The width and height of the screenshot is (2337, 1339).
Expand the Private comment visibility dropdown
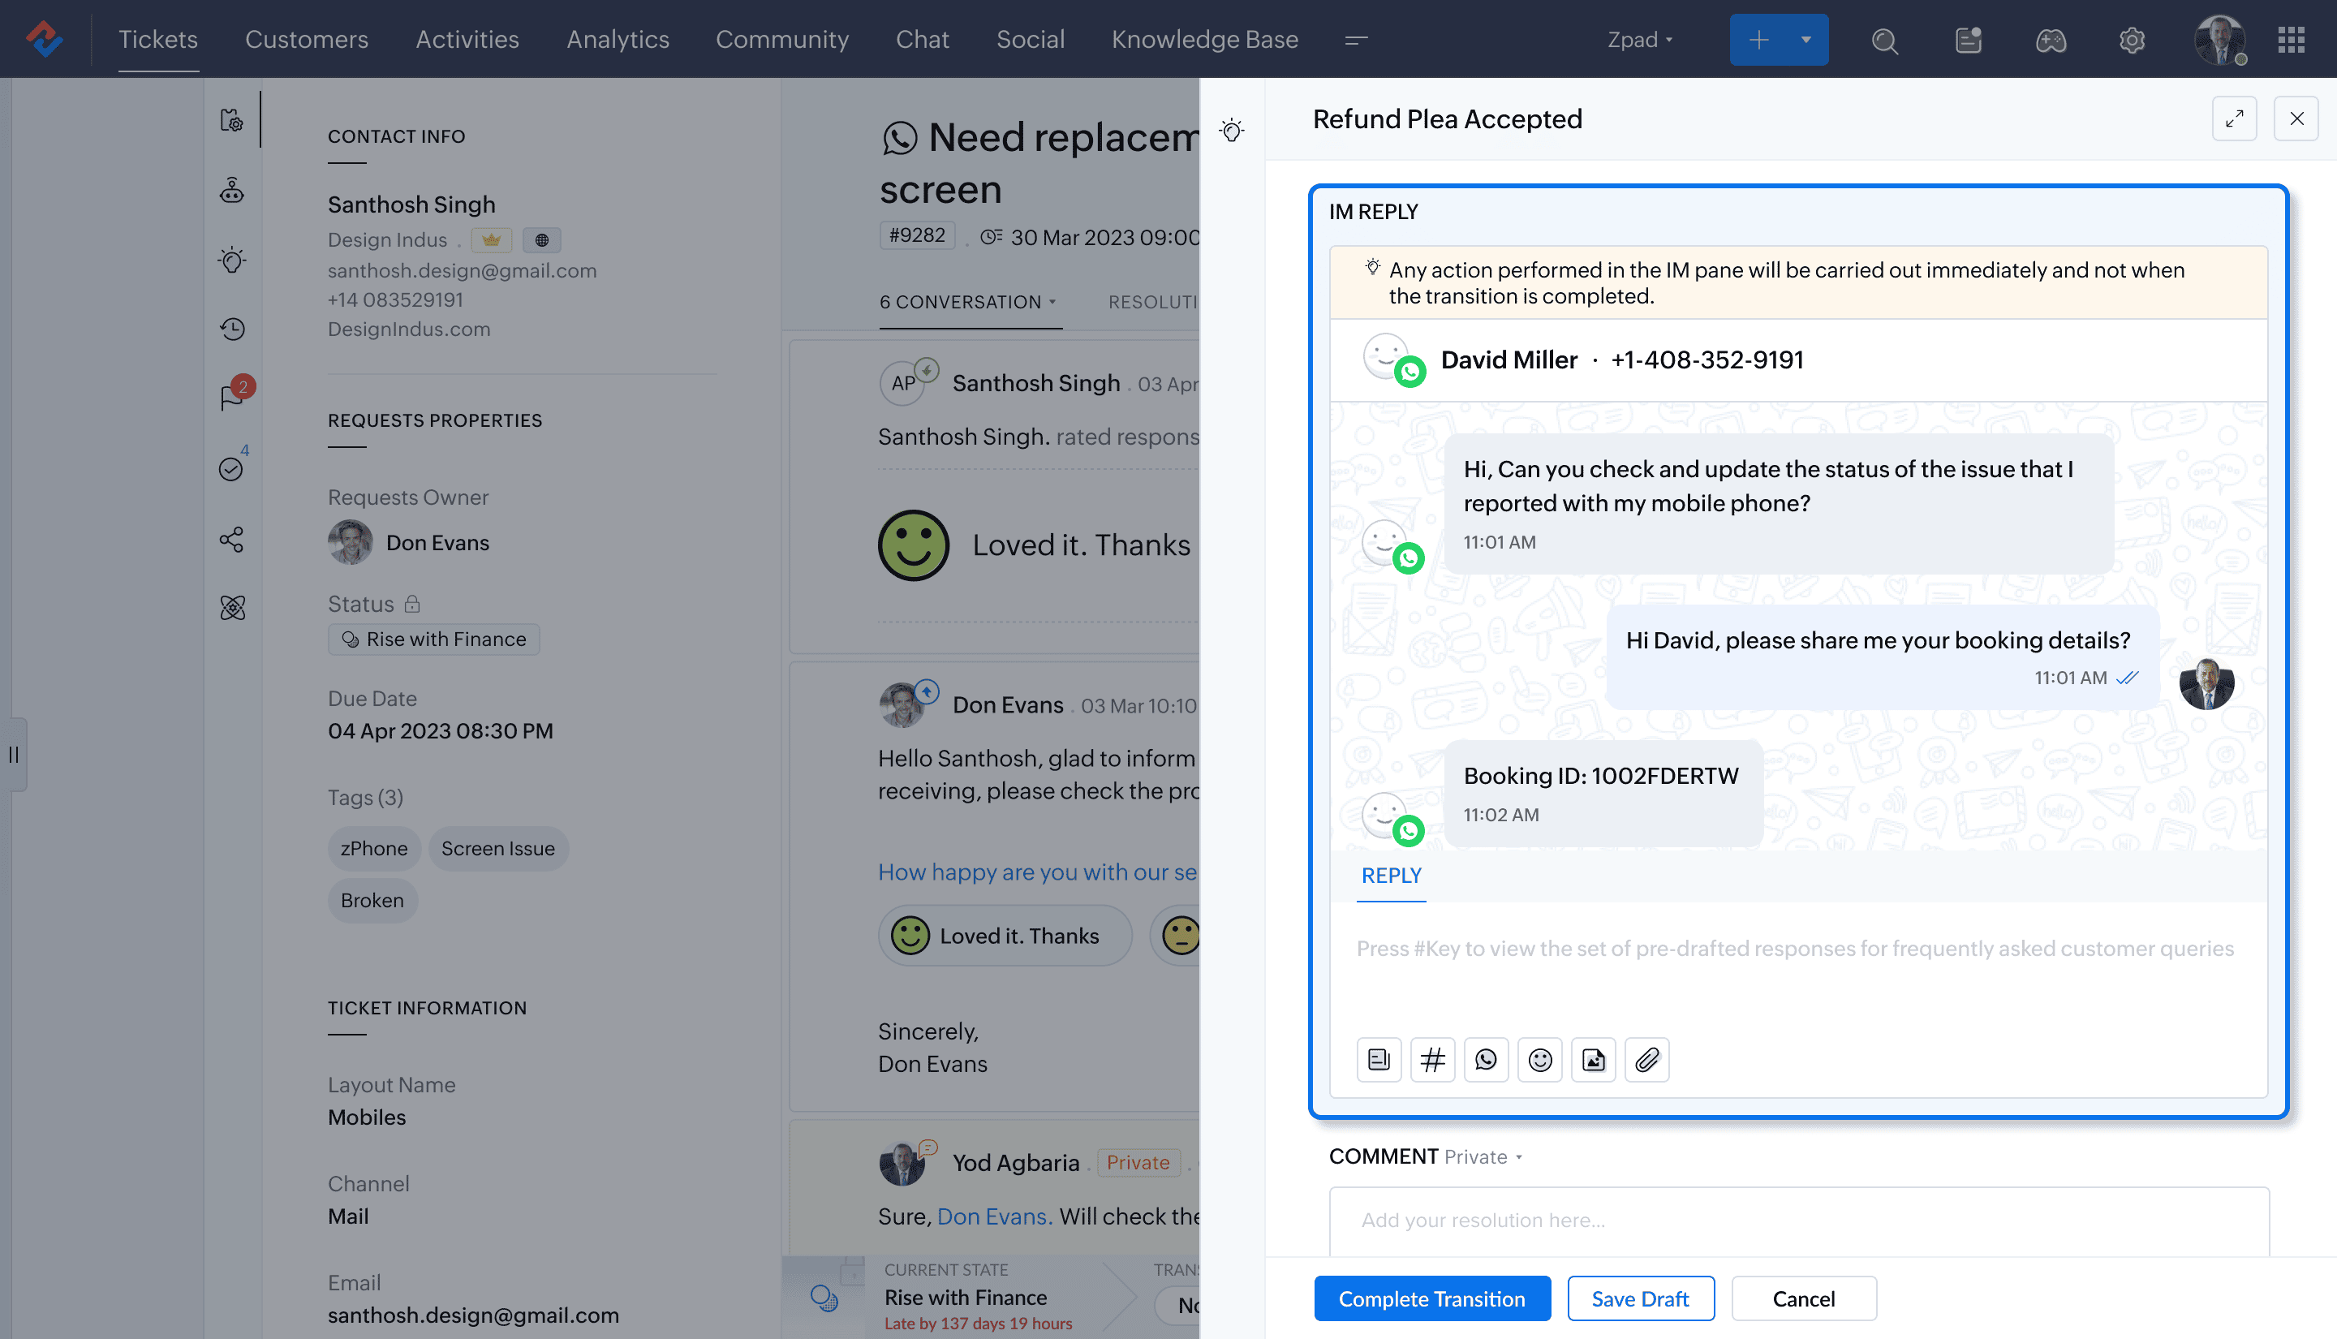[x=1483, y=1157]
